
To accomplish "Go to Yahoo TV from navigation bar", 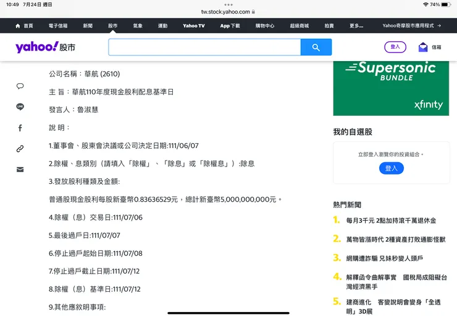I will click(194, 26).
